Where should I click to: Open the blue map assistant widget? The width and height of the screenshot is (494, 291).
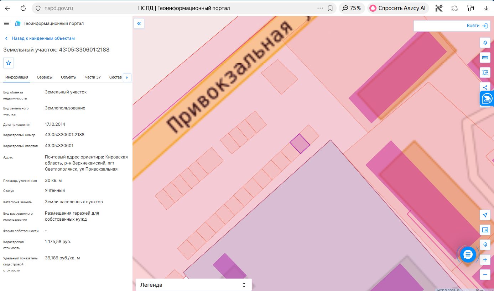[487, 99]
